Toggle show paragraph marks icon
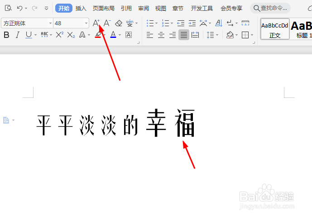This screenshot has width=312, height=217. (x=230, y=23)
